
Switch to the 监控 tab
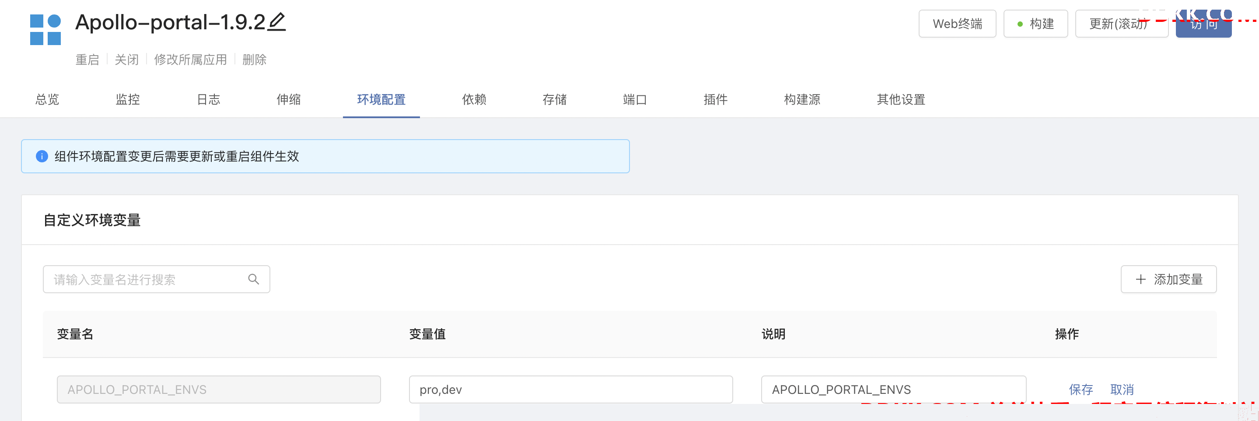[128, 99]
